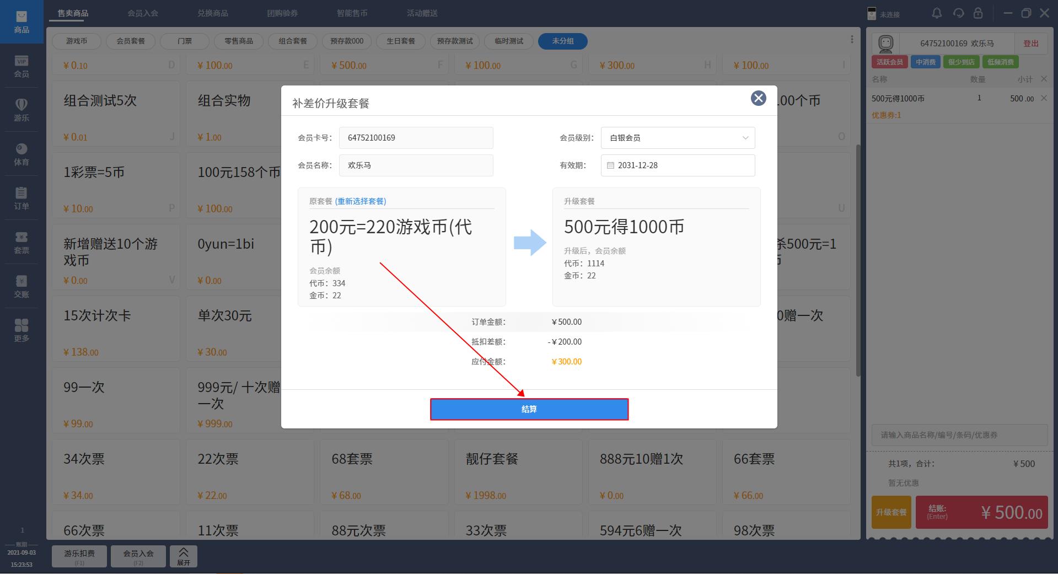
Task: Click the 很少到店 member tag
Action: [962, 62]
